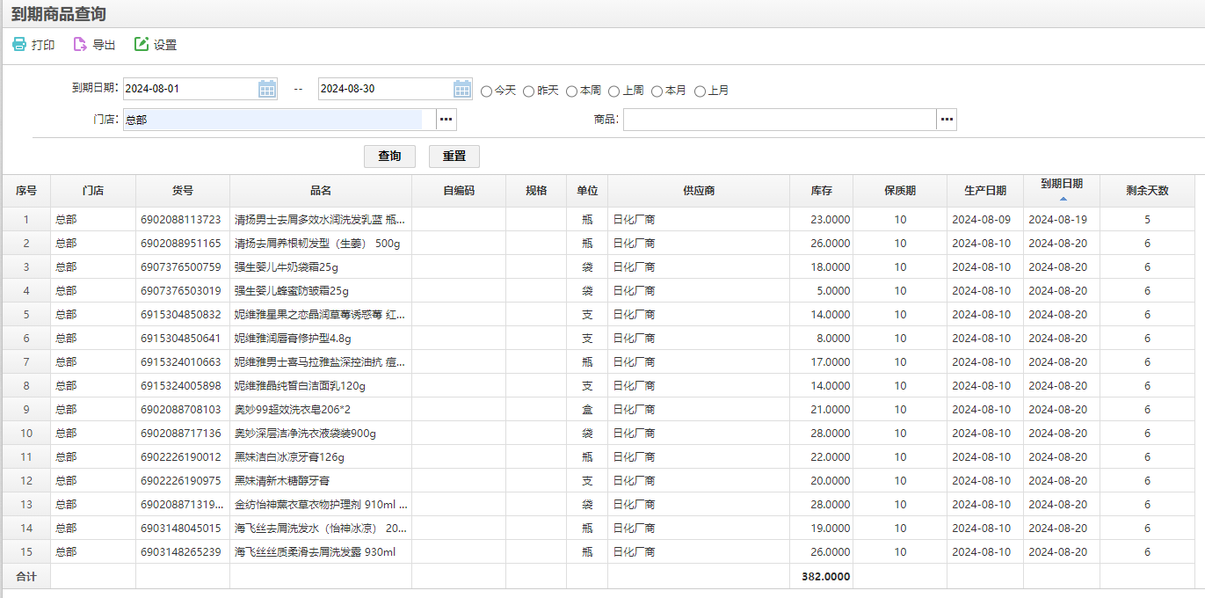Image resolution: width=1205 pixels, height=598 pixels.
Task: Select the 今天 radio option
Action: click(487, 91)
